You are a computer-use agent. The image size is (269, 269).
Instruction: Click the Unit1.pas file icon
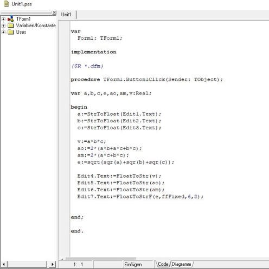pyautogui.click(x=7, y=3)
